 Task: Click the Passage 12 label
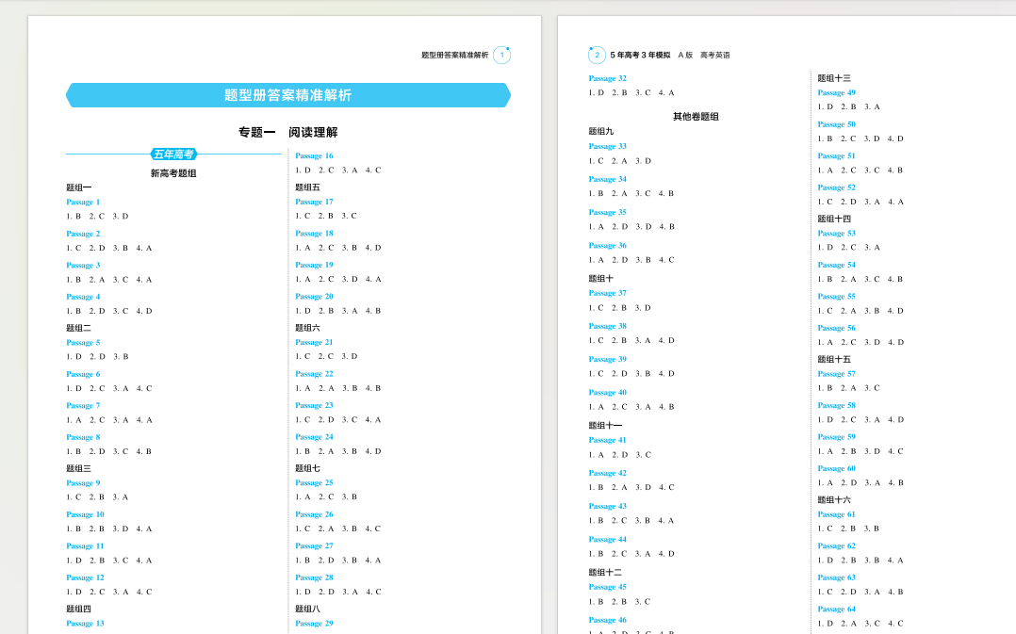point(85,577)
